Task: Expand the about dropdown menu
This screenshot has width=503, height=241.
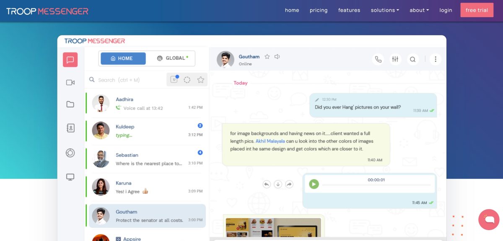Action: (419, 10)
